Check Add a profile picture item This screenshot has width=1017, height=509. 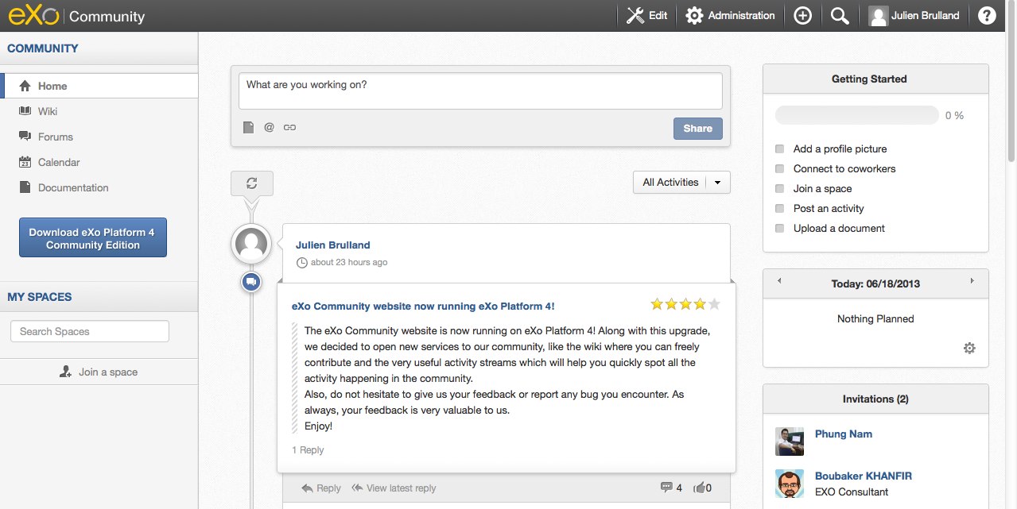pyautogui.click(x=779, y=148)
